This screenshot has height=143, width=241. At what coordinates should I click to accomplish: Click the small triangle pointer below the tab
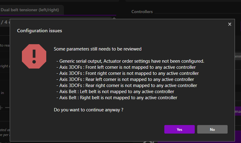pos(114,17)
